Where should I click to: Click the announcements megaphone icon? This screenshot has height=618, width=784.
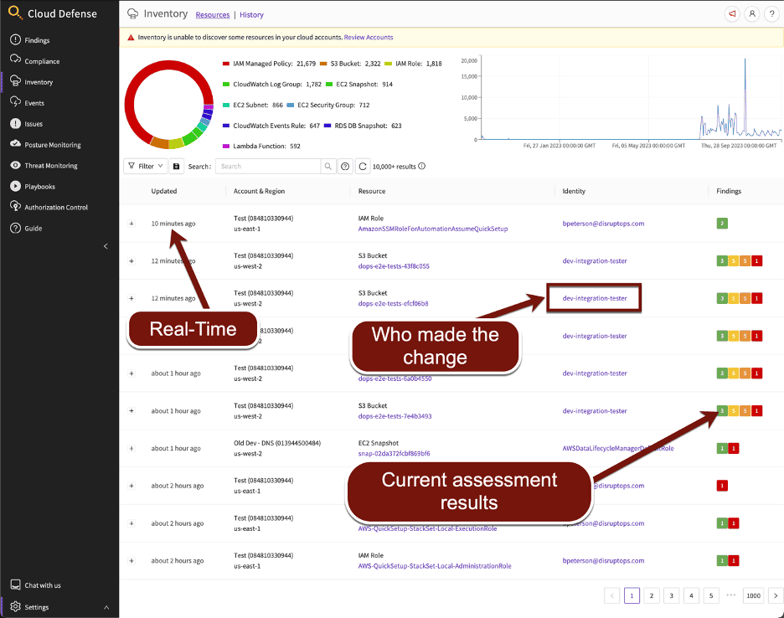(732, 14)
